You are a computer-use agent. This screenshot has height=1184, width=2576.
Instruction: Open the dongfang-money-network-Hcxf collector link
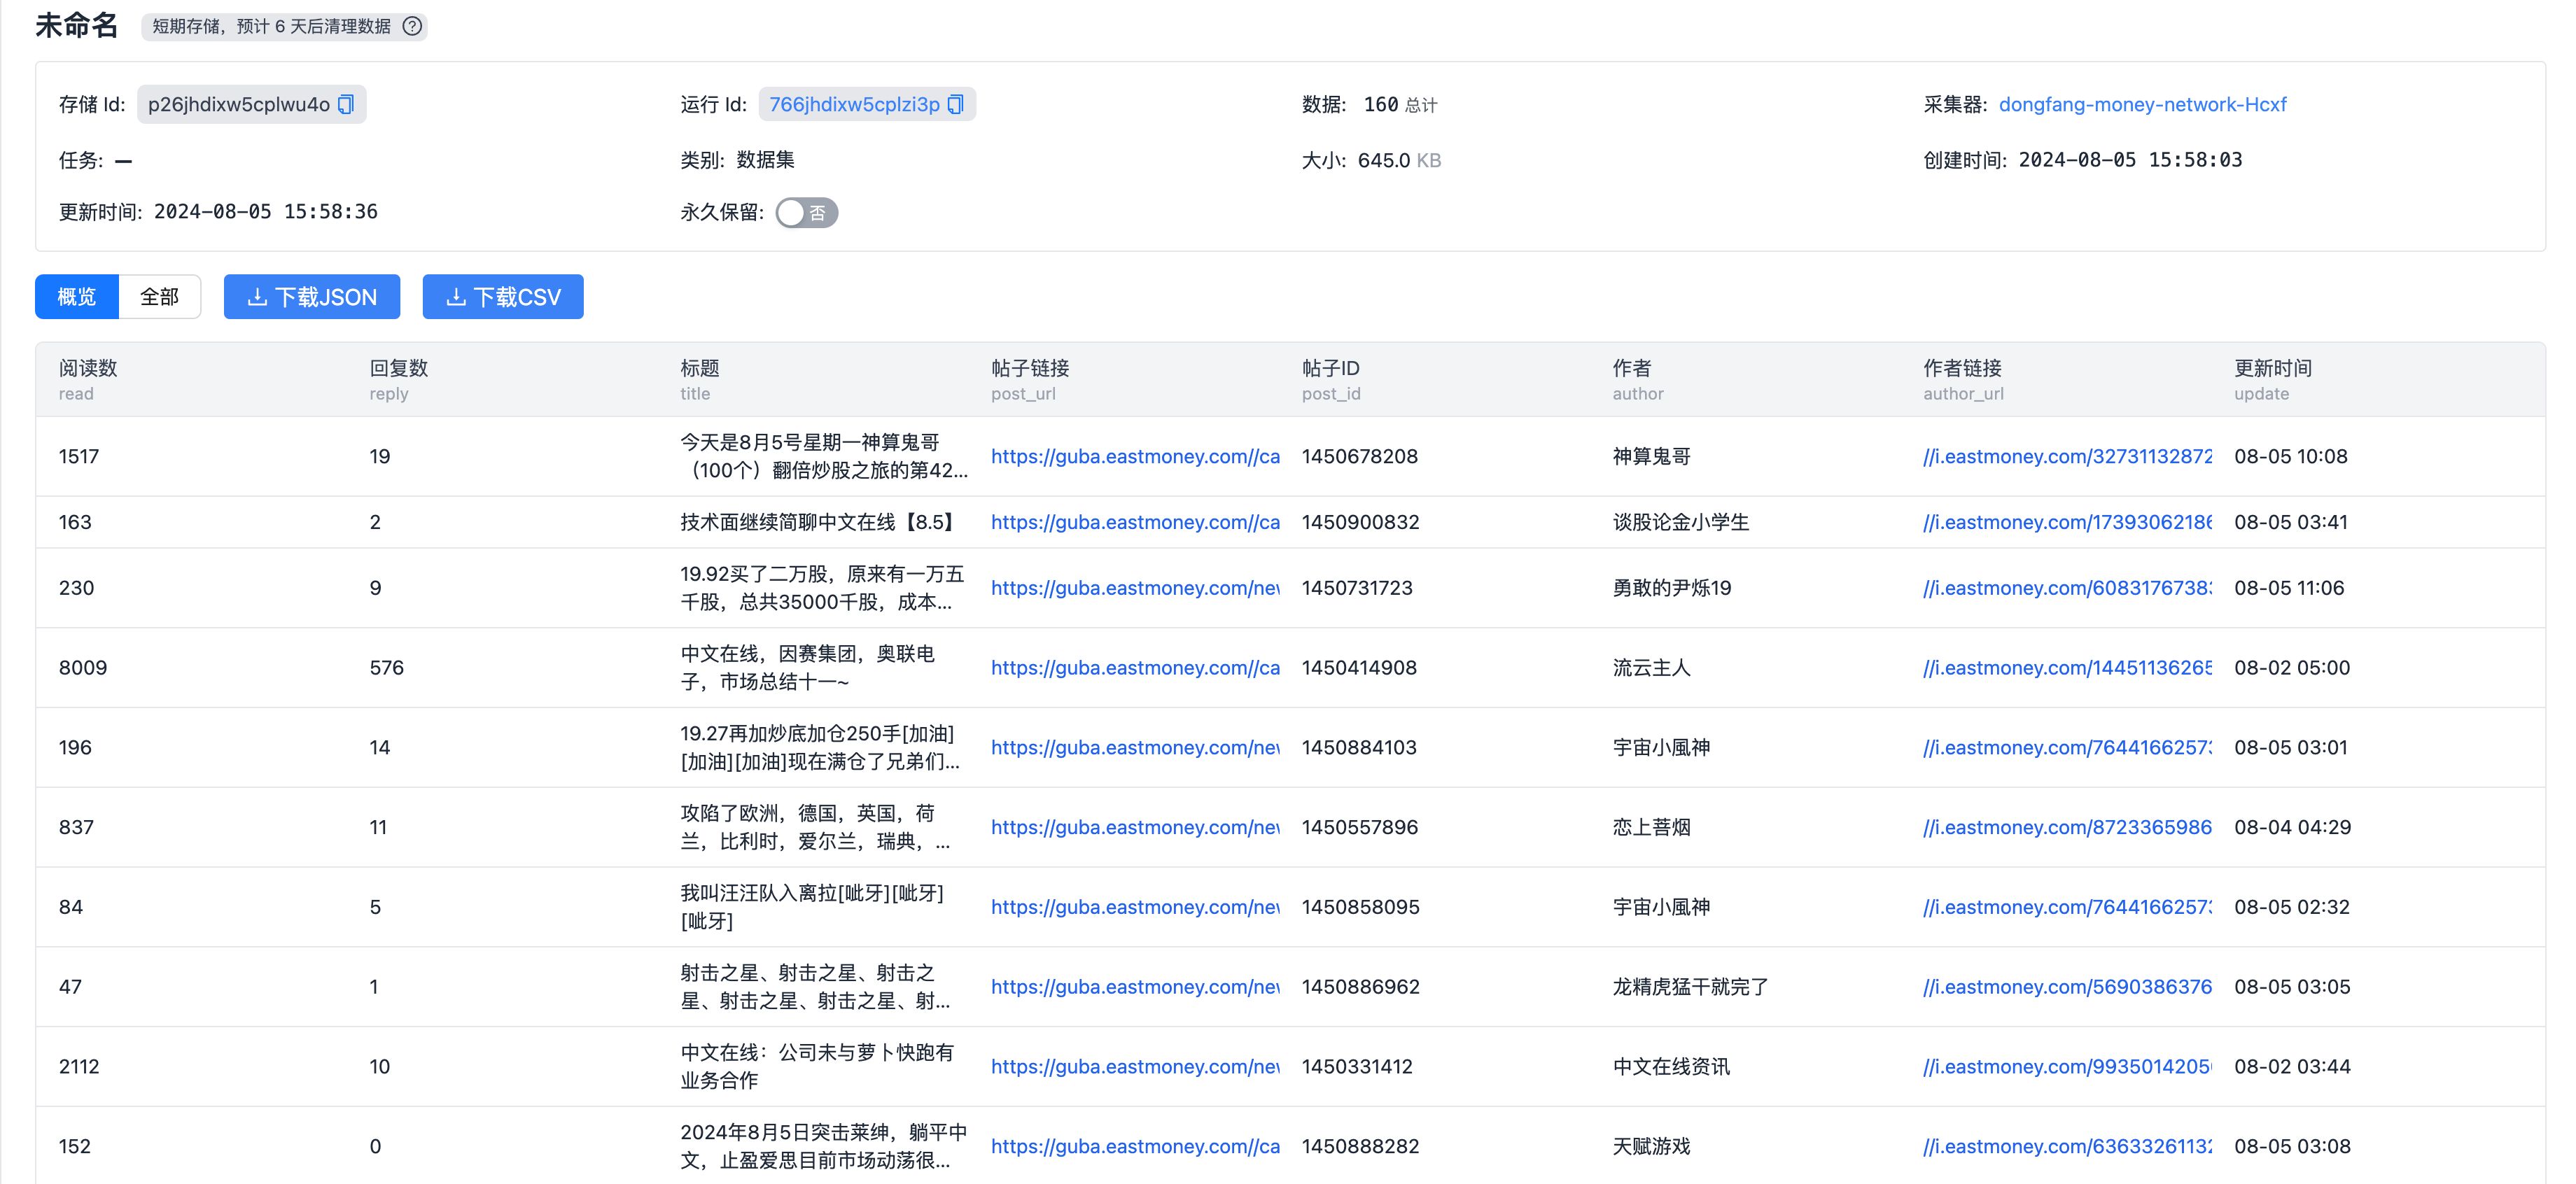2142,105
